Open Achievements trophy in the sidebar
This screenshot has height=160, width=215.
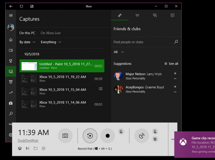pos(11,61)
